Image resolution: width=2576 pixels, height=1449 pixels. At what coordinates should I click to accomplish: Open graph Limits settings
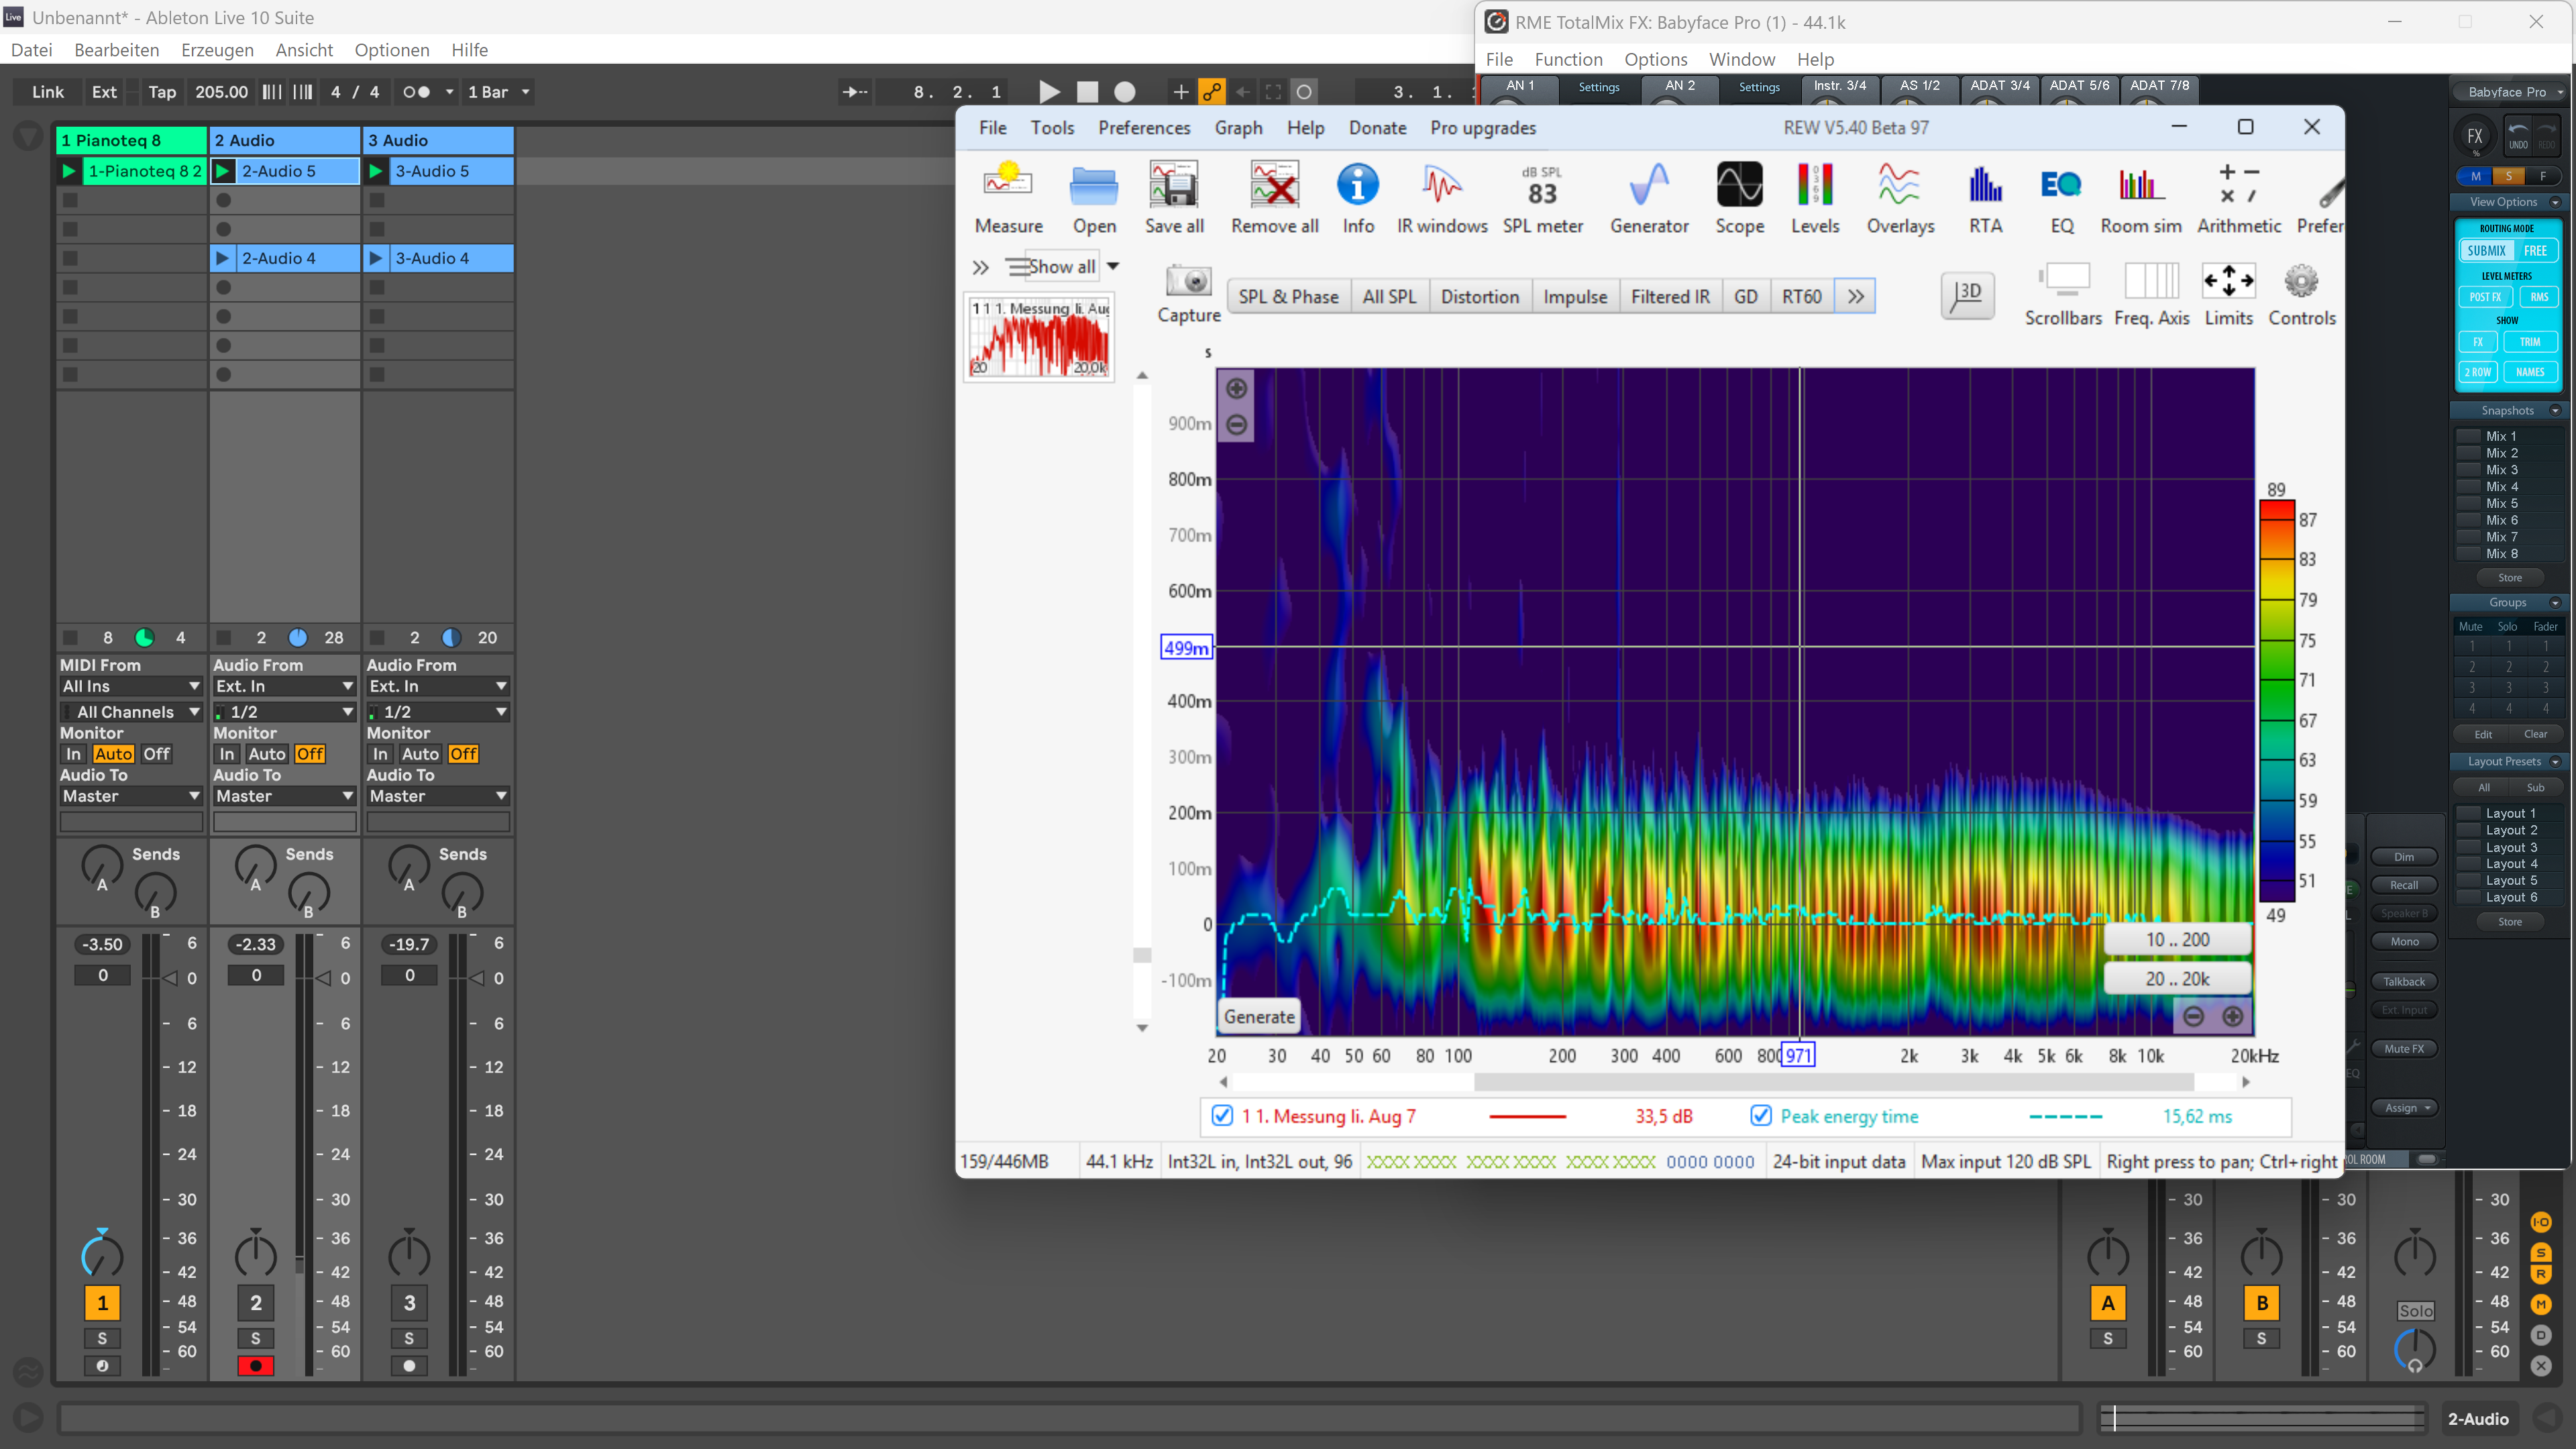click(x=2228, y=295)
